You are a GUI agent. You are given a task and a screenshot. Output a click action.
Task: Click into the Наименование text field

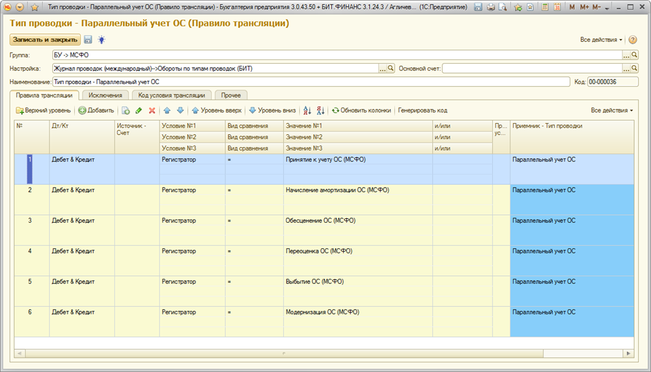click(x=311, y=82)
